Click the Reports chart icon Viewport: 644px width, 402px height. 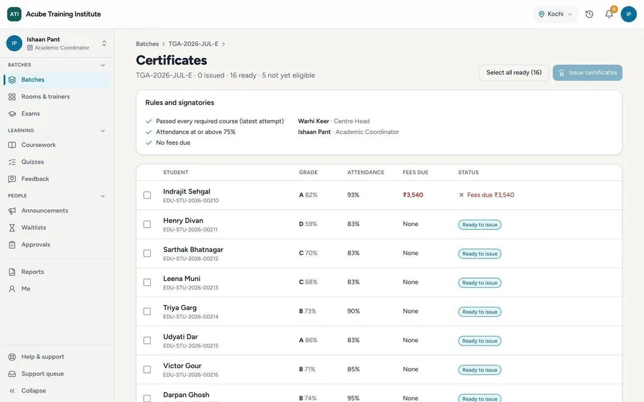pyautogui.click(x=12, y=272)
